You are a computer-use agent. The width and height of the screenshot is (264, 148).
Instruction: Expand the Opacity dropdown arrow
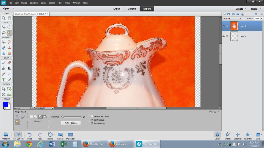(261, 18)
